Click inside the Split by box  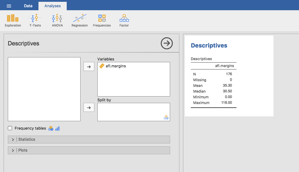[x=133, y=112]
